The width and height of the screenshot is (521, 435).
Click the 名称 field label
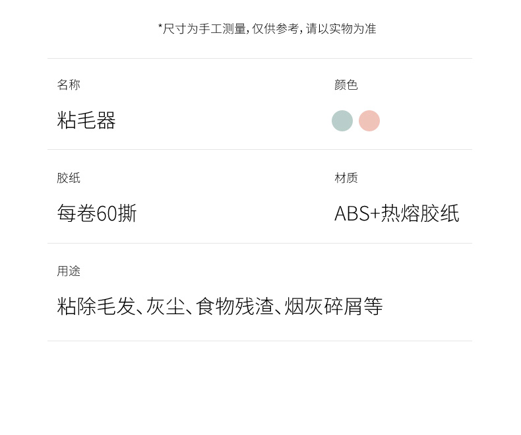click(x=69, y=84)
